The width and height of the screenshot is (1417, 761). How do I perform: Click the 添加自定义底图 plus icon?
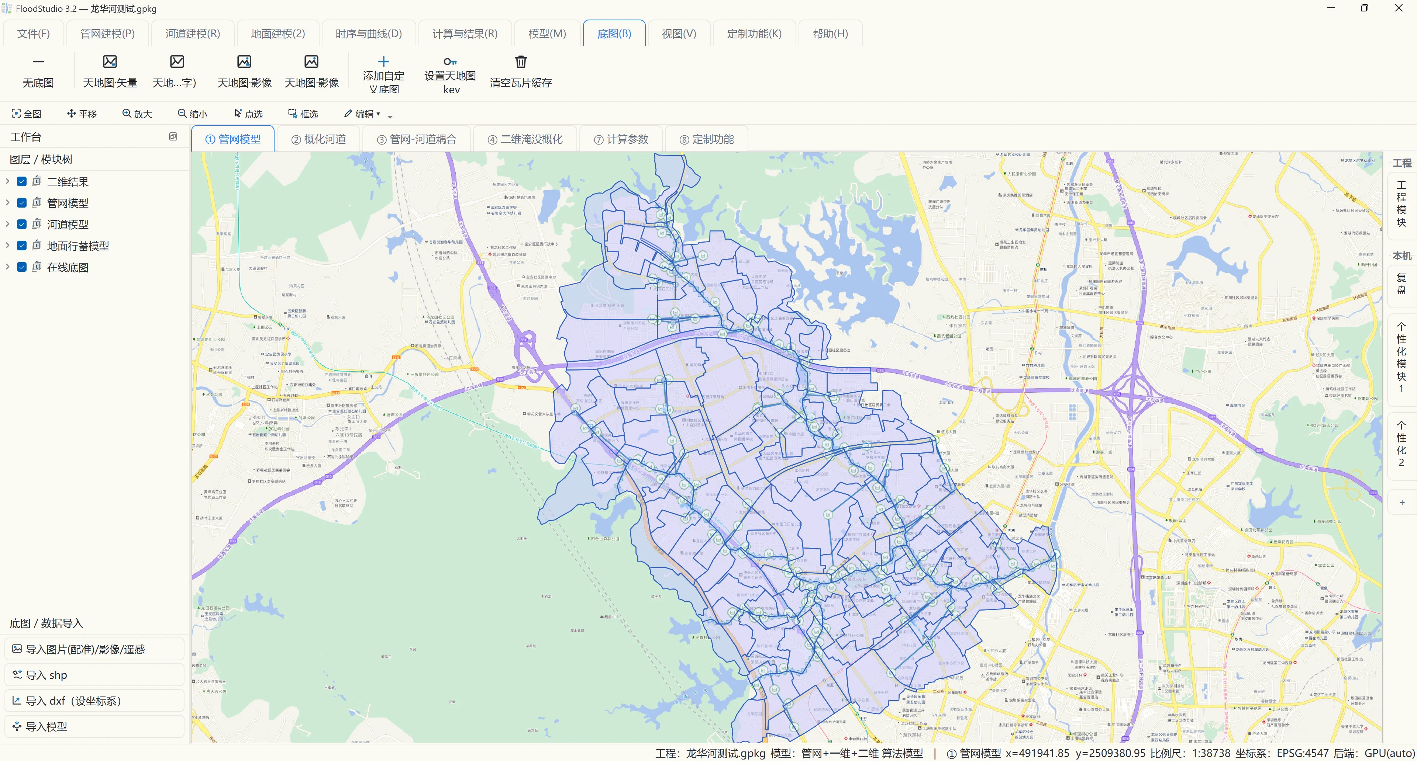383,62
